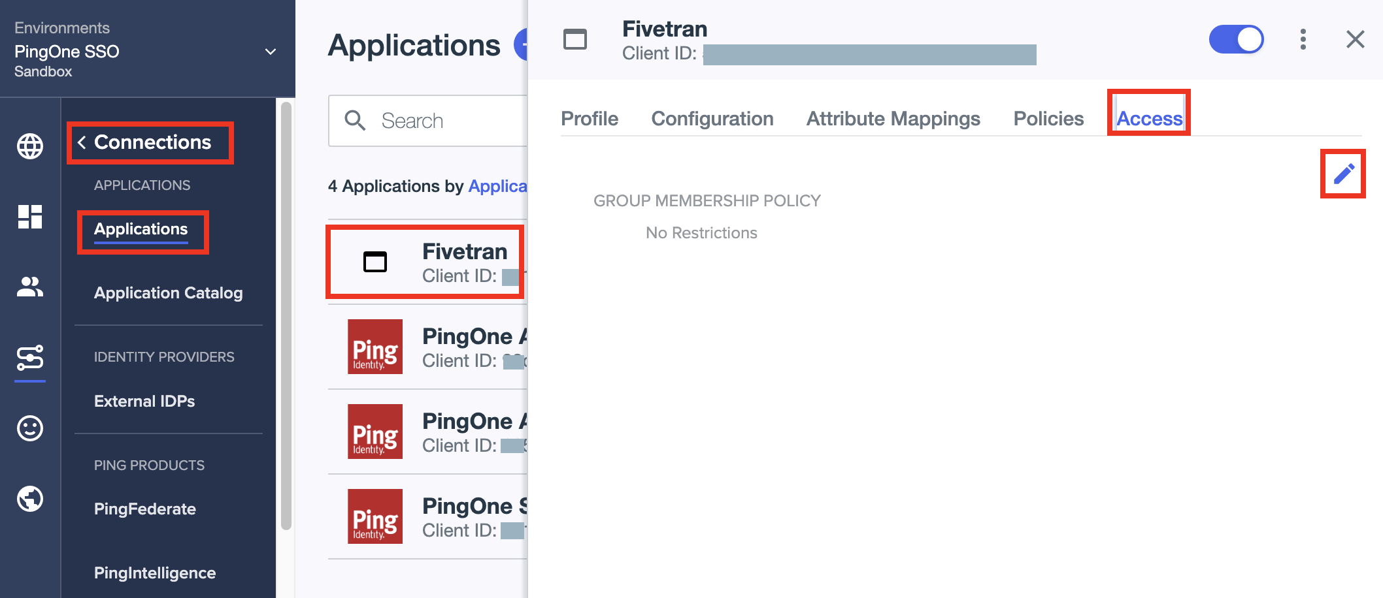Select the second PingOne A application row
The image size is (1383, 598).
pos(427,432)
